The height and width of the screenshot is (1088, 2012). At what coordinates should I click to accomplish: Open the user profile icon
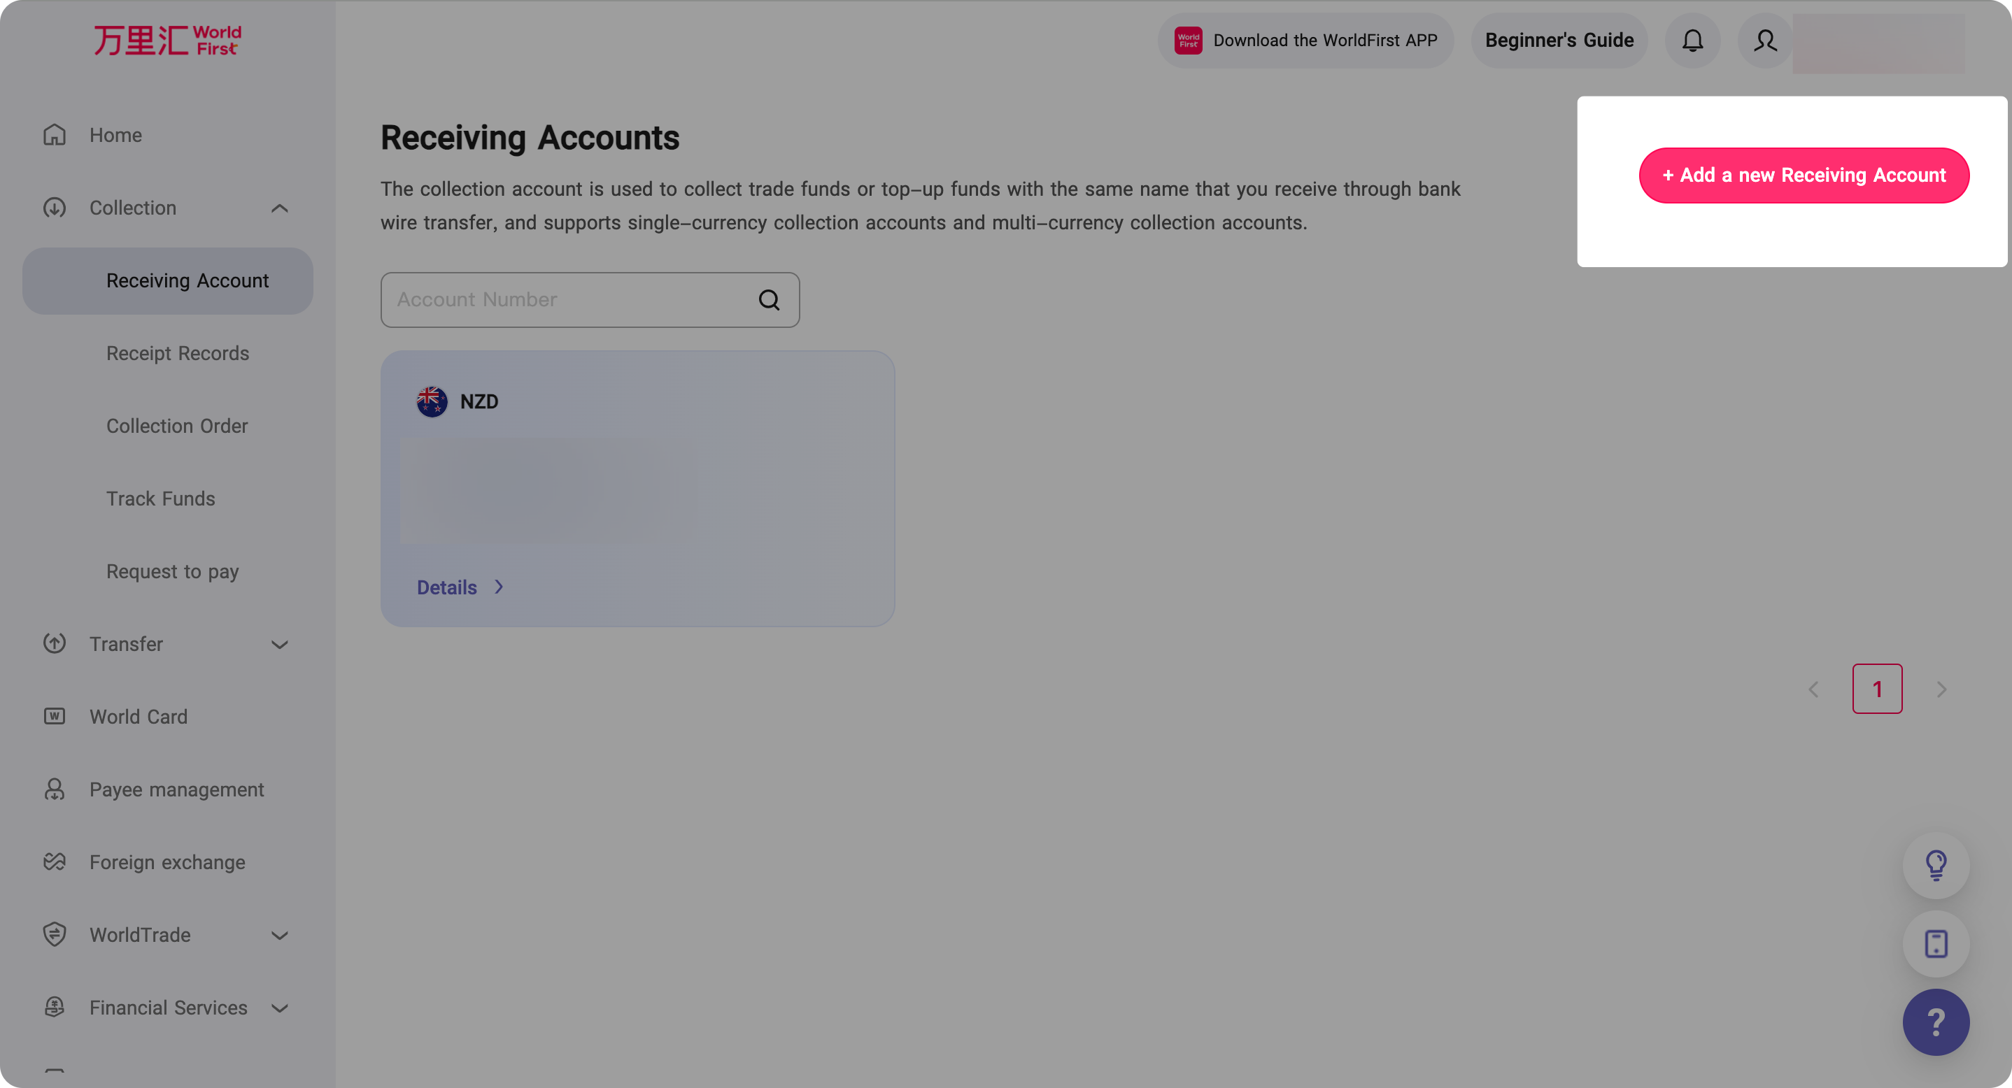click(x=1764, y=41)
